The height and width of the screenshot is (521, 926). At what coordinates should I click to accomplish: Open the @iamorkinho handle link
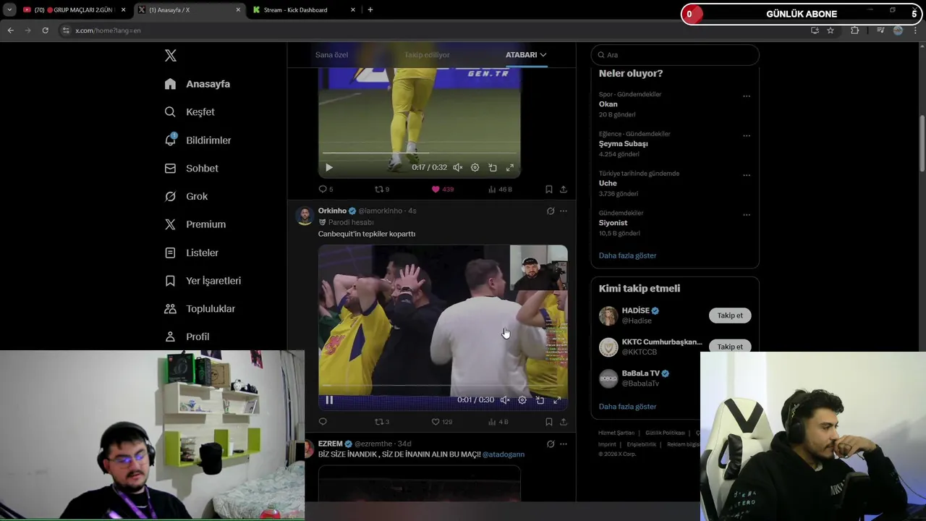coord(380,211)
